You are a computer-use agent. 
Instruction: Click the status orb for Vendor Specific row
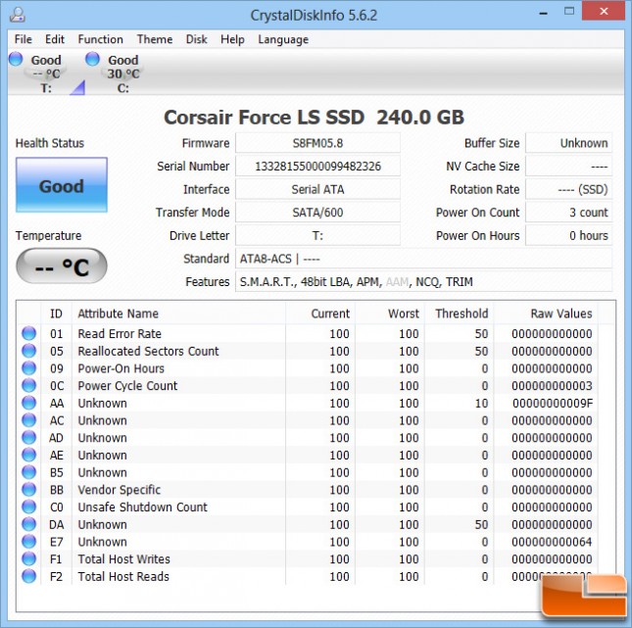(28, 489)
